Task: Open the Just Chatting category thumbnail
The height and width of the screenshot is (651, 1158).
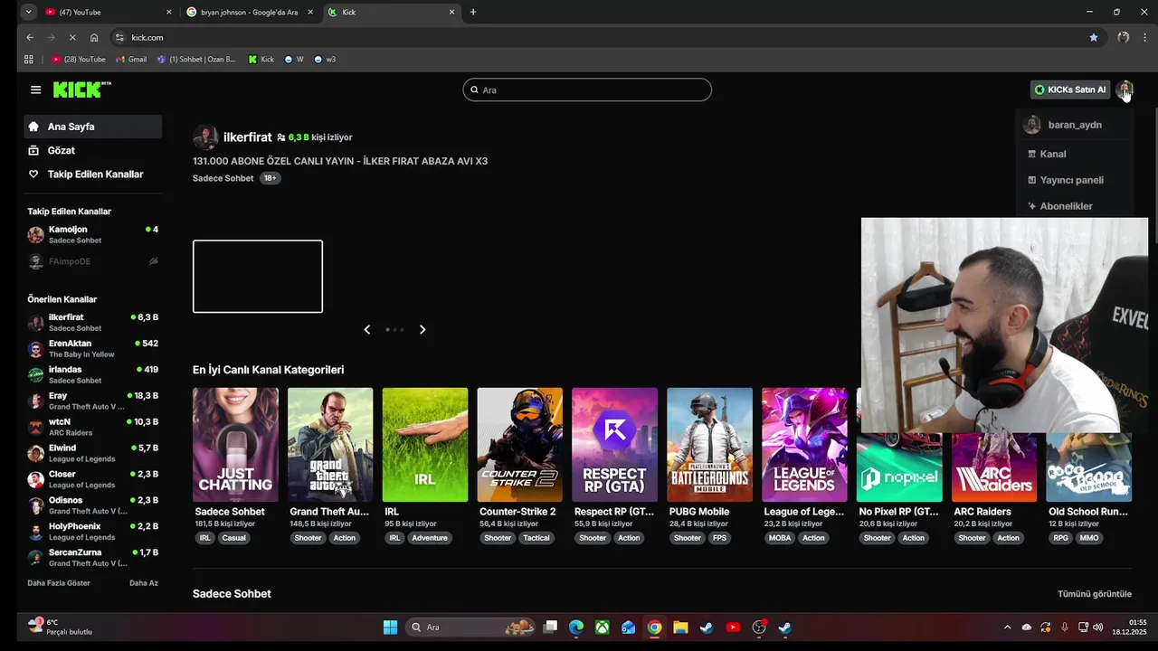Action: (235, 445)
